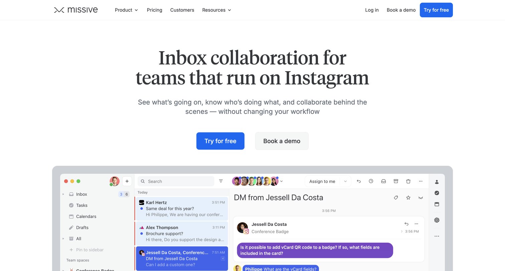The image size is (505, 271).
Task: Open OpenAI integration icon in right rail
Action: (x=437, y=220)
